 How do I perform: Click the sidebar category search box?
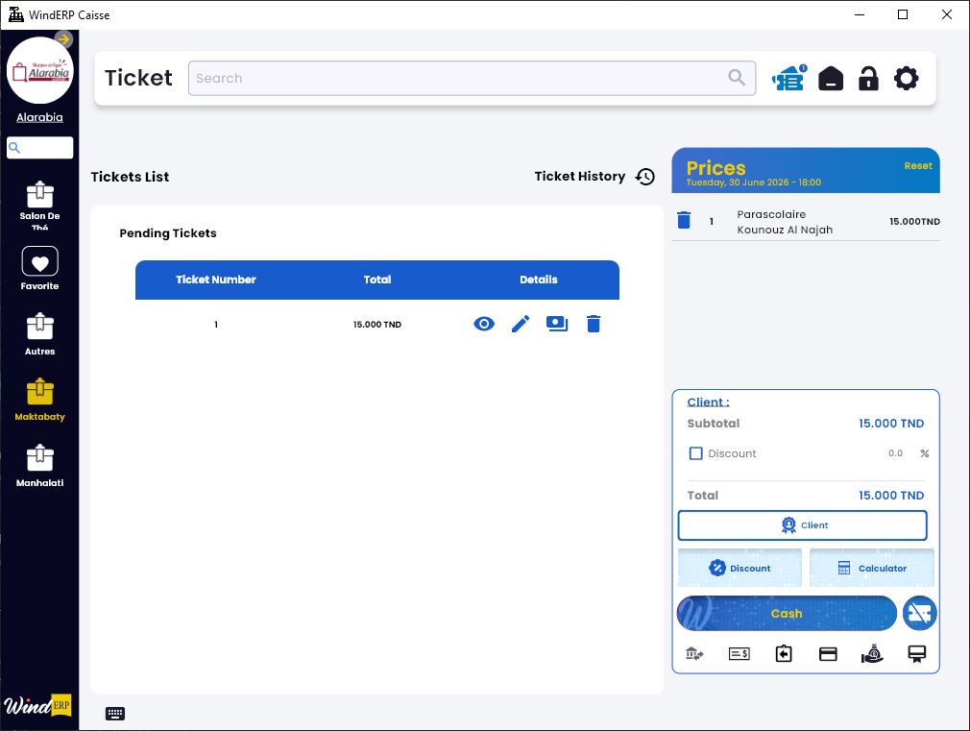point(39,147)
